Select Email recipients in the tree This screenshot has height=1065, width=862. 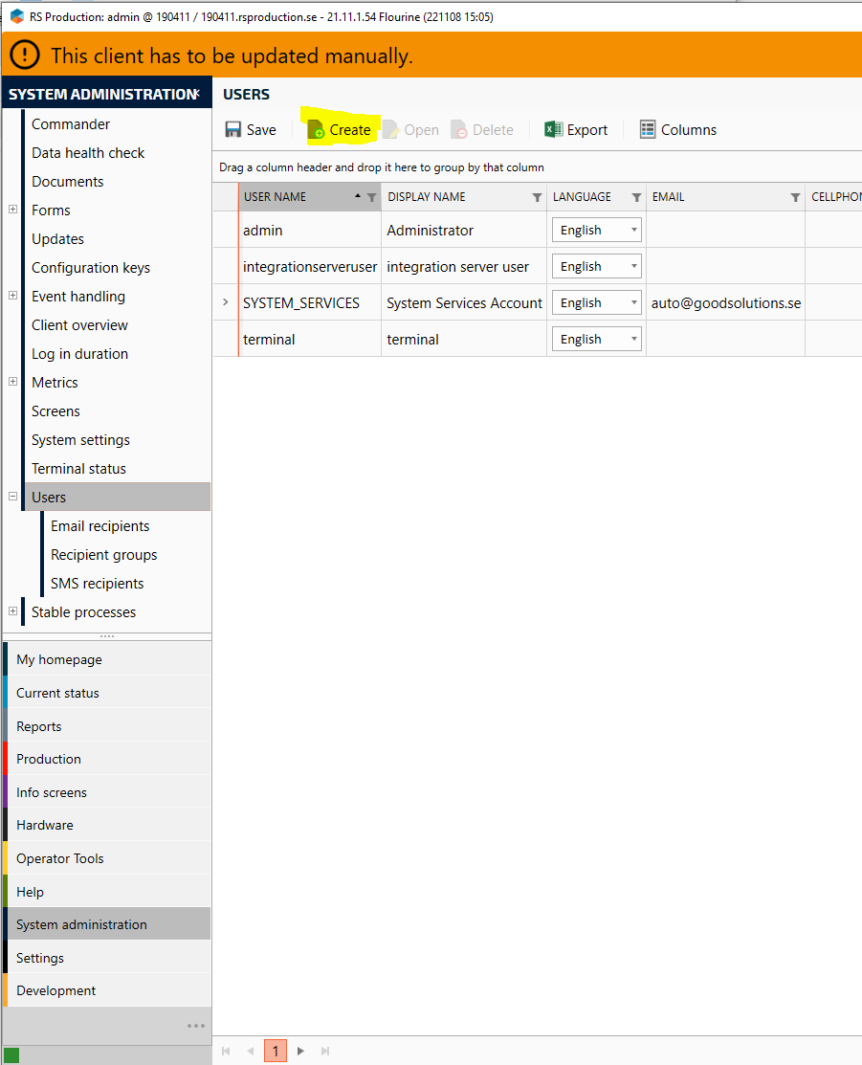(x=99, y=526)
